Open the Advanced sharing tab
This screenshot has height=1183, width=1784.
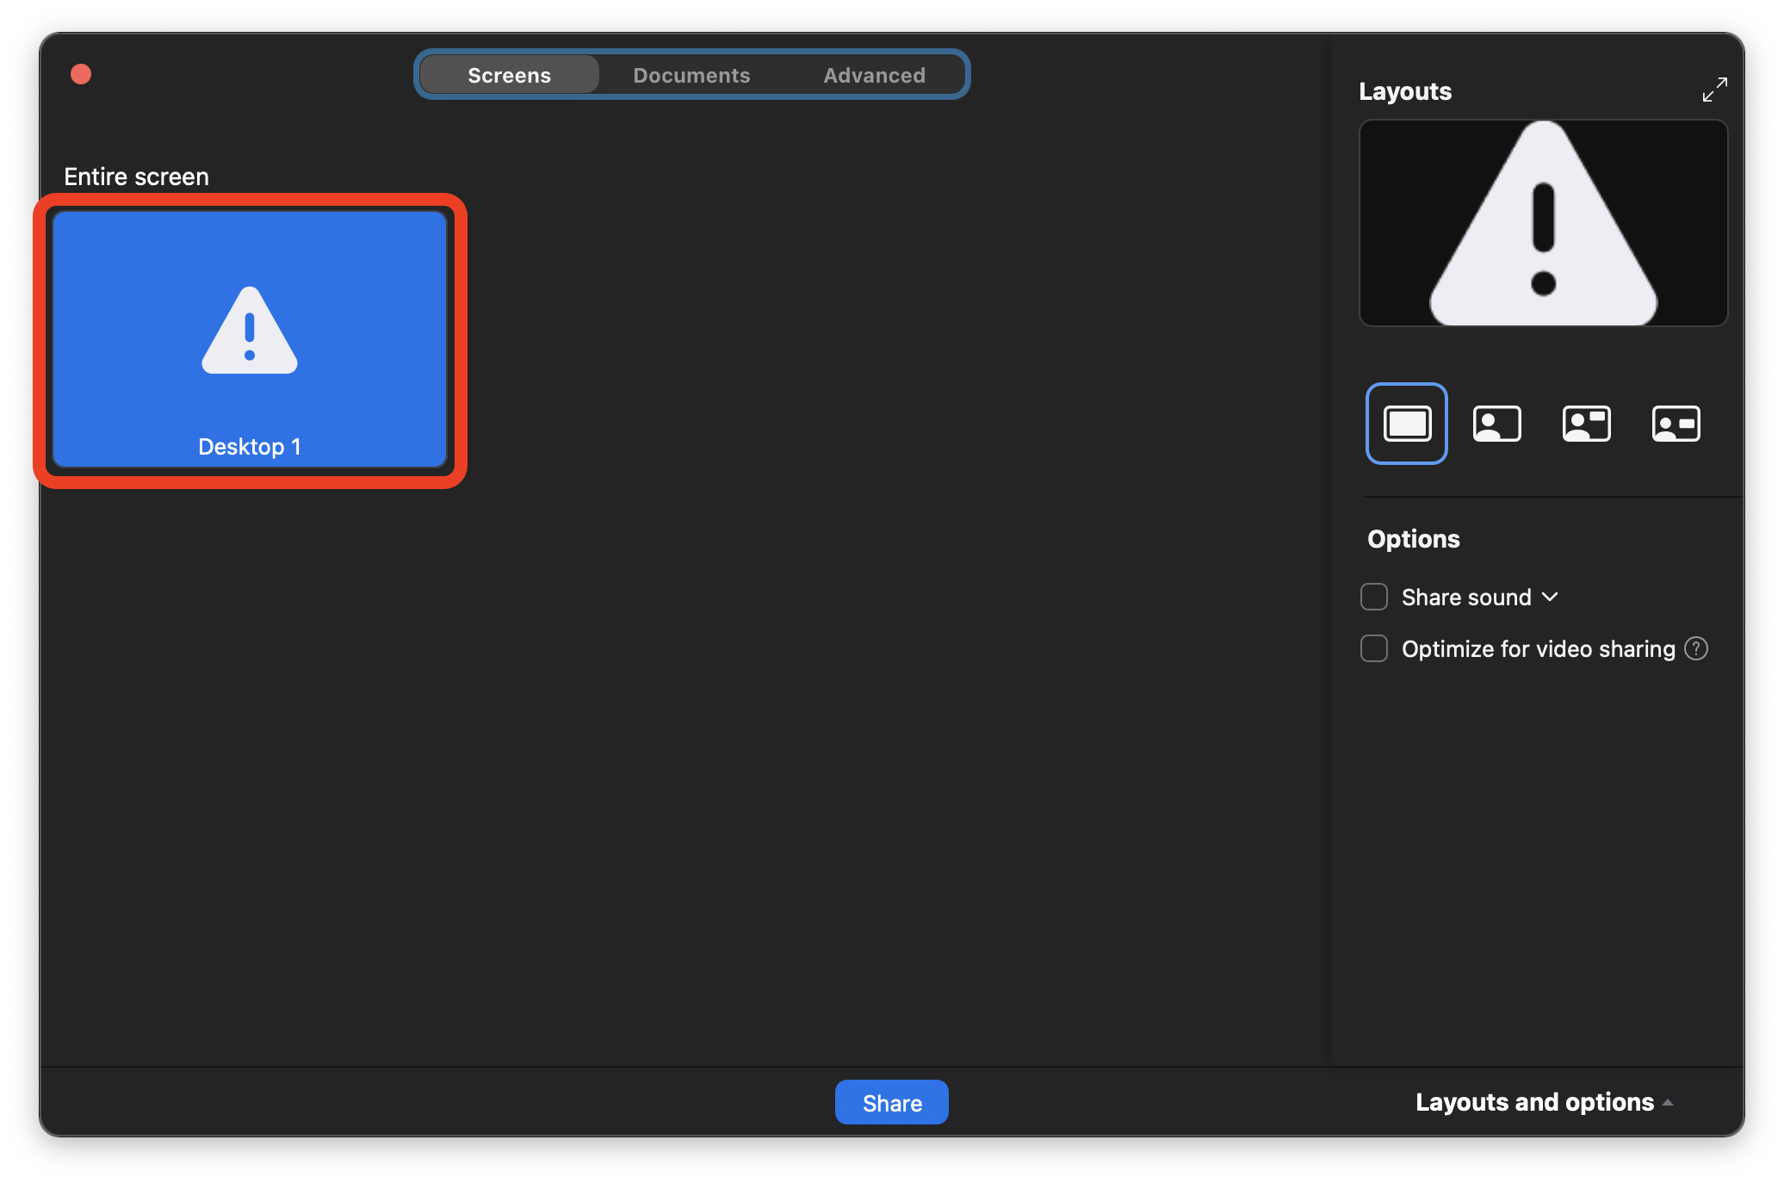click(873, 74)
